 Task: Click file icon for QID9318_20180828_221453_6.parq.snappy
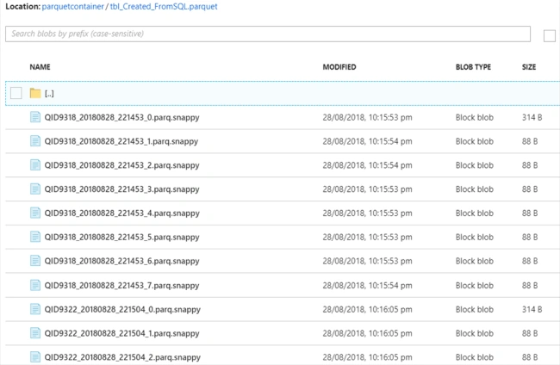click(35, 261)
